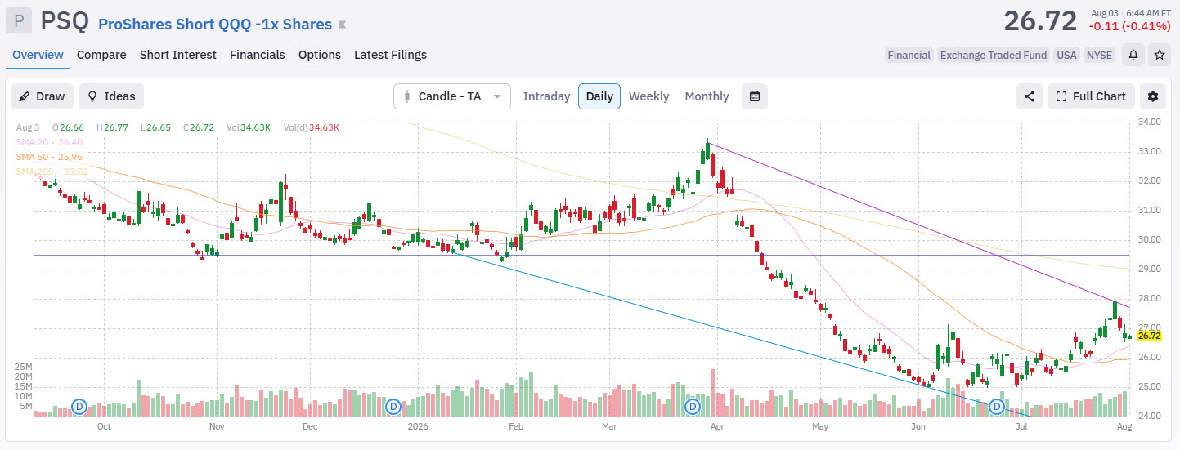Add PSQ to favorites star icon

tap(1159, 55)
